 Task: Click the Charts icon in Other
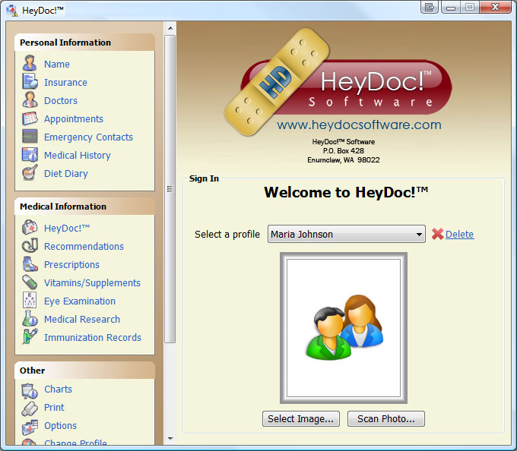tap(30, 391)
